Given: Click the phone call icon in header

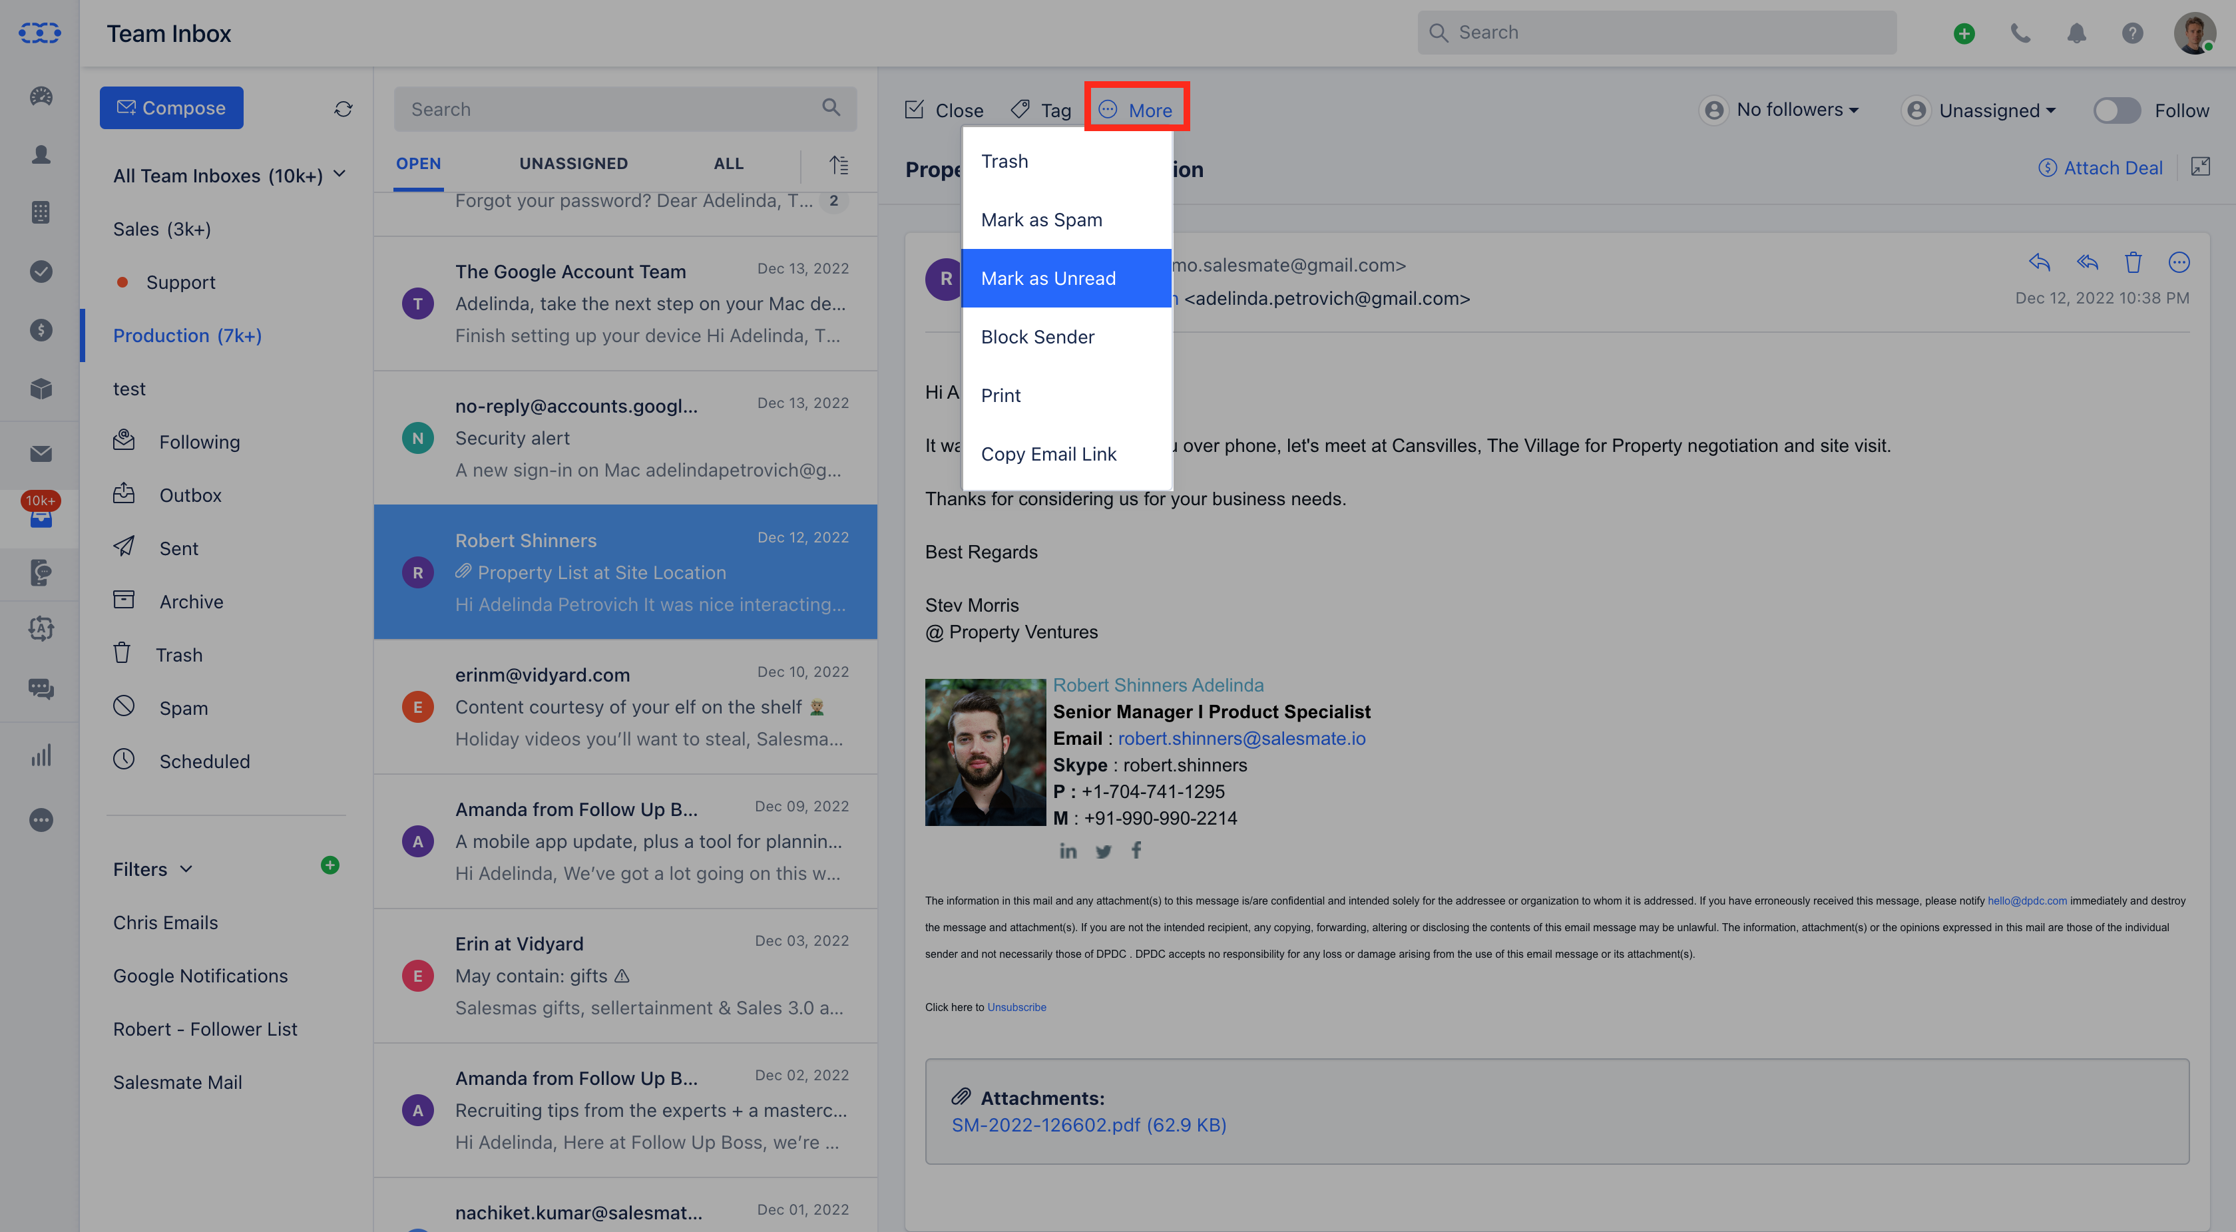Looking at the screenshot, I should pyautogui.click(x=2021, y=33).
